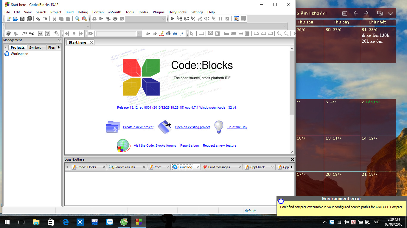Abort the running build

point(122,18)
